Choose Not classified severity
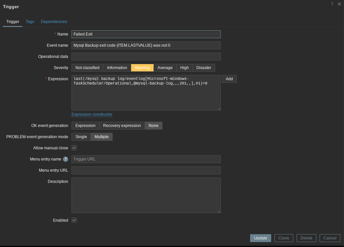The image size is (344, 247). [87, 68]
